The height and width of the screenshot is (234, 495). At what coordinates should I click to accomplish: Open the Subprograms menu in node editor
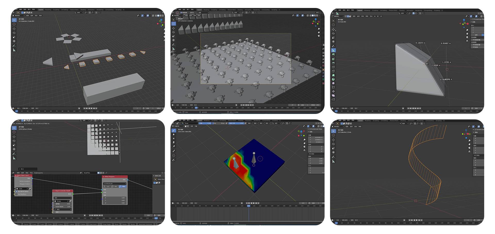point(38,173)
